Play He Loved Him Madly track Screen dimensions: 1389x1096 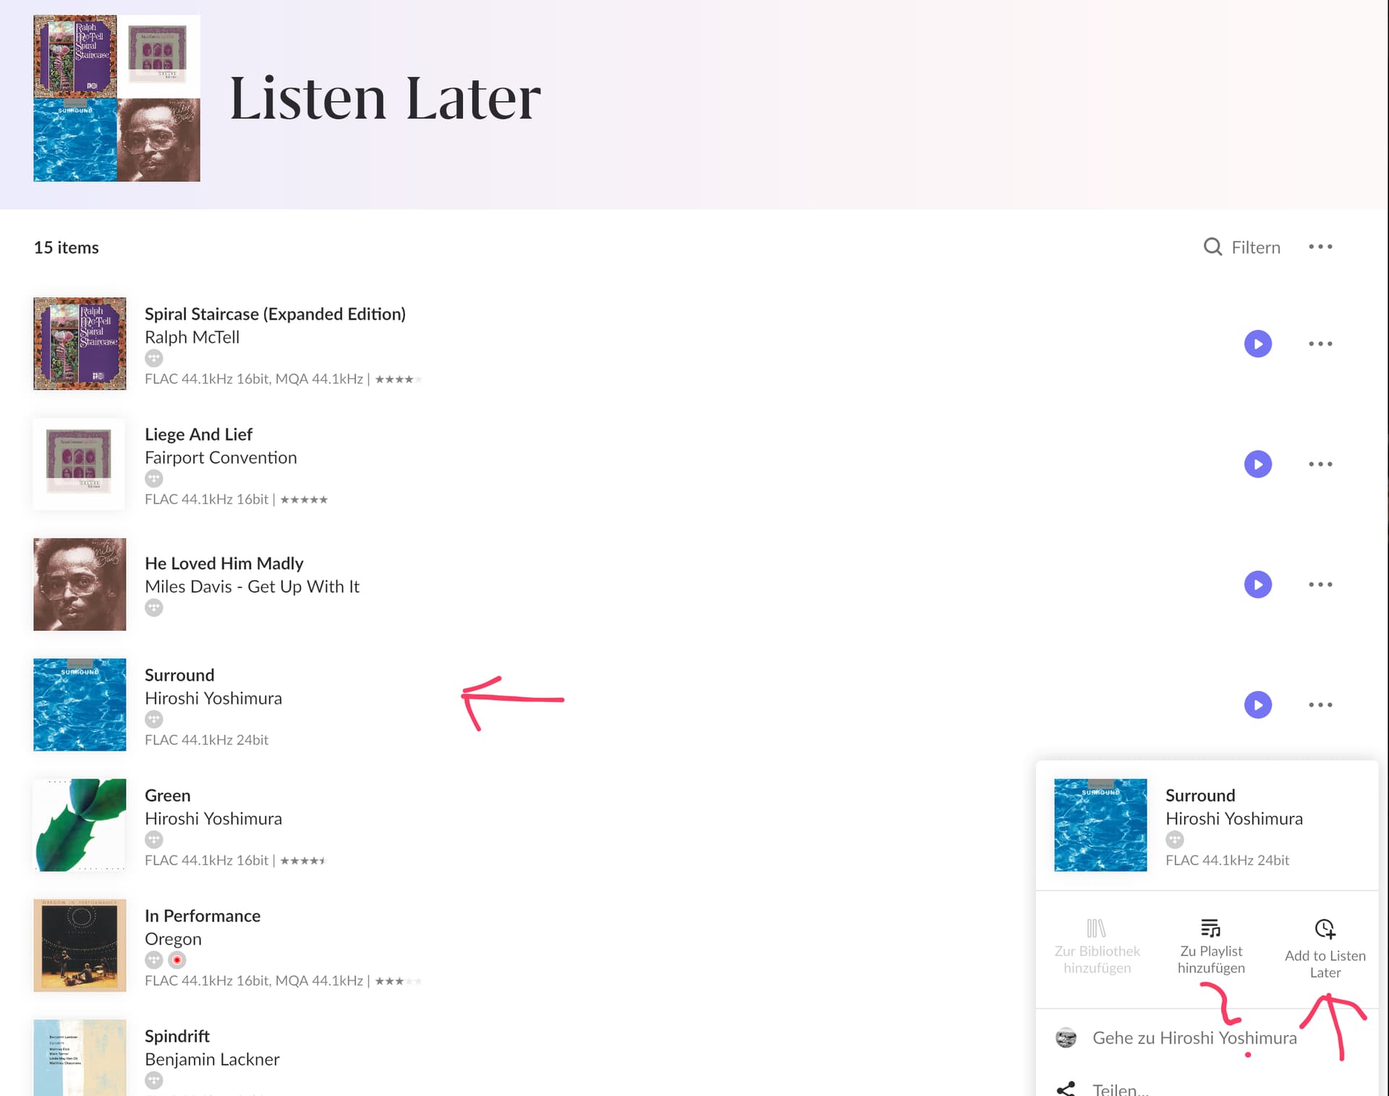1257,585
